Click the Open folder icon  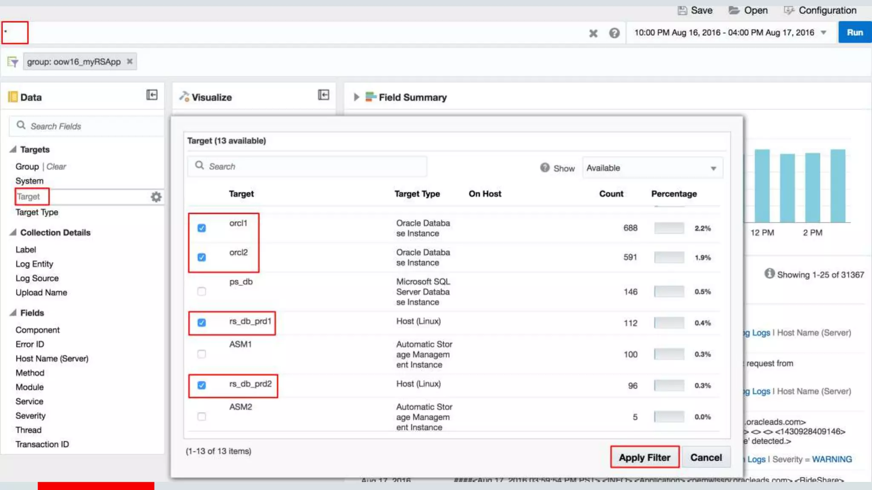click(734, 11)
